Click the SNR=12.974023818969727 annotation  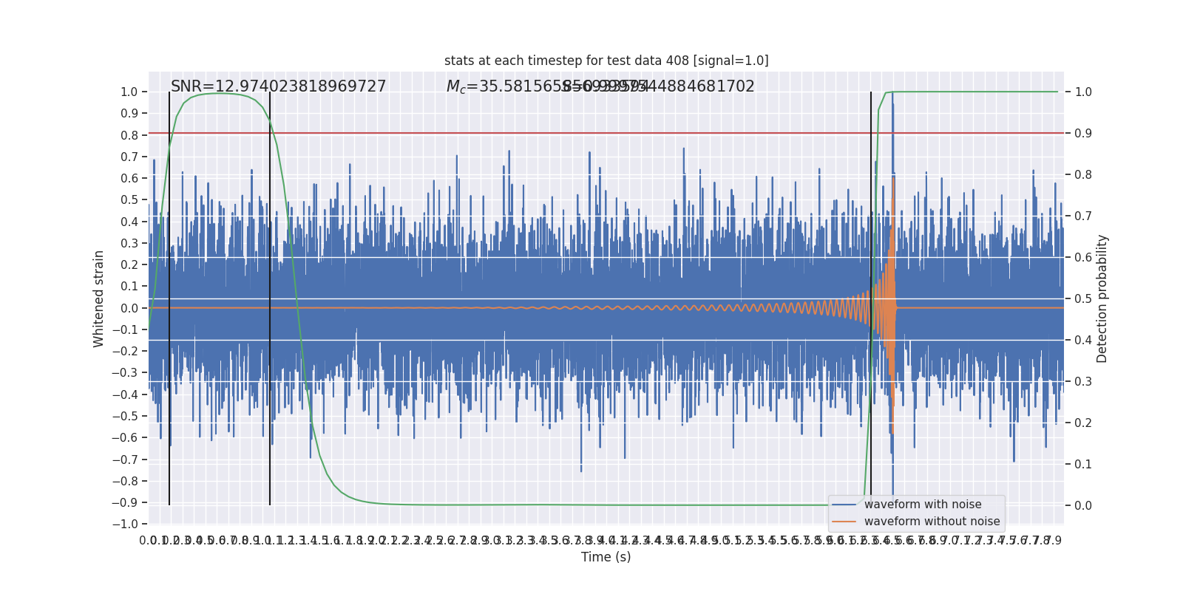point(279,86)
